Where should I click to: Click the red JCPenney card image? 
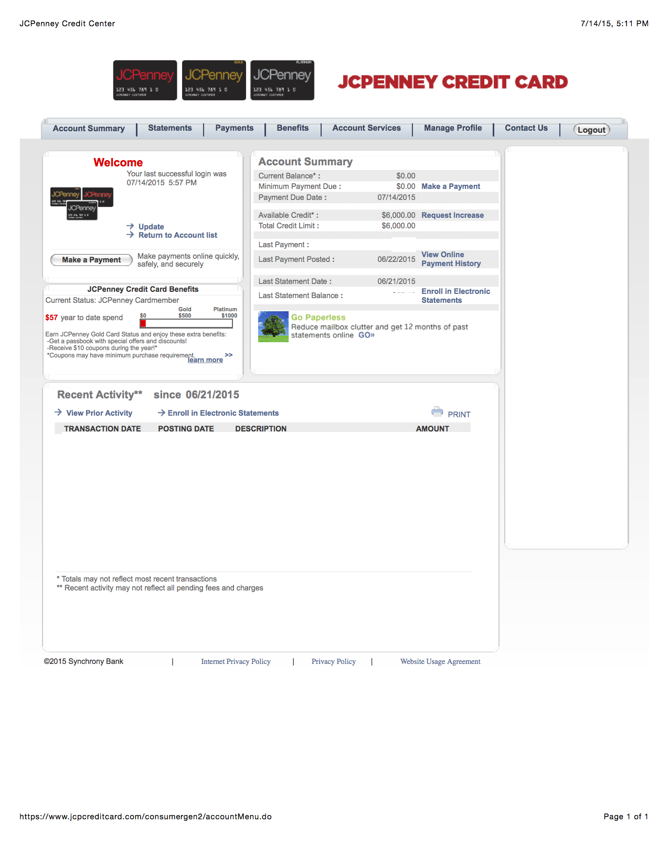[x=145, y=80]
